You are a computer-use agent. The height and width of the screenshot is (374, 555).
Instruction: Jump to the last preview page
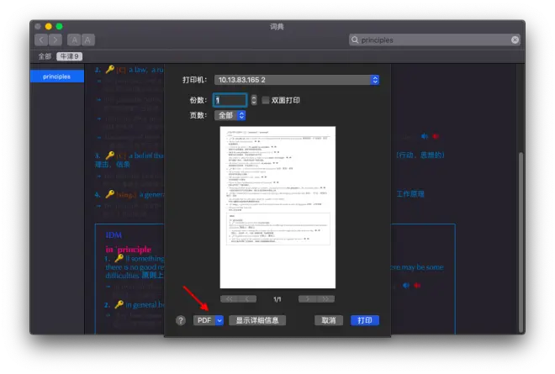click(x=325, y=299)
